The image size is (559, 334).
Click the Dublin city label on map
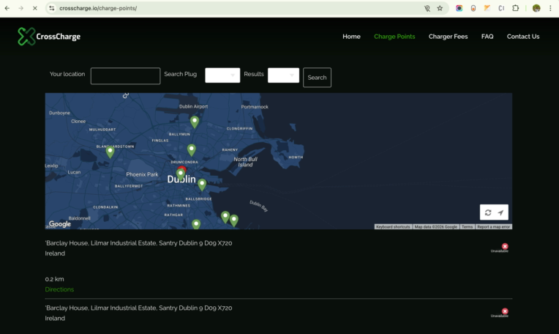(x=181, y=179)
